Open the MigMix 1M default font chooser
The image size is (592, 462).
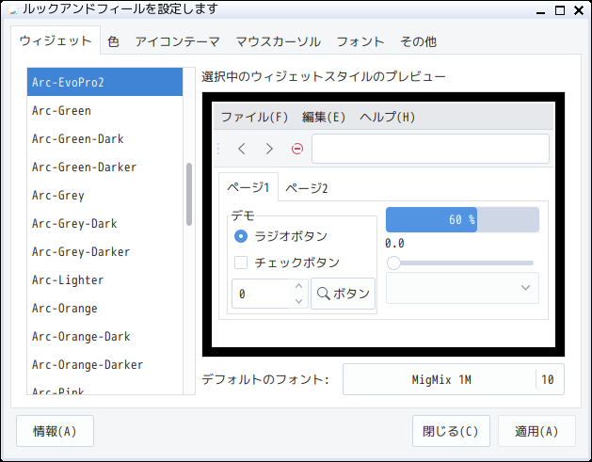(454, 379)
